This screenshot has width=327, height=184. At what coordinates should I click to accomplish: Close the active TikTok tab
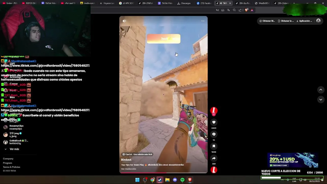pos(230,3)
